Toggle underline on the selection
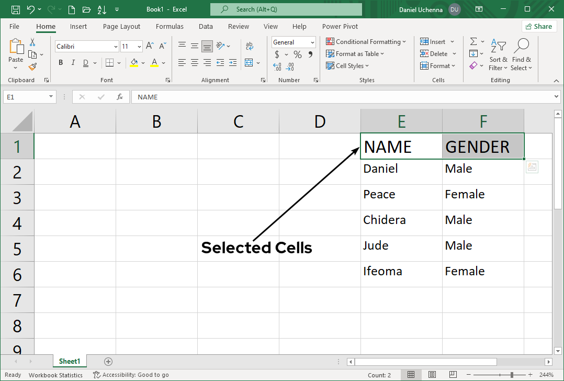This screenshot has width=564, height=381. tap(84, 62)
